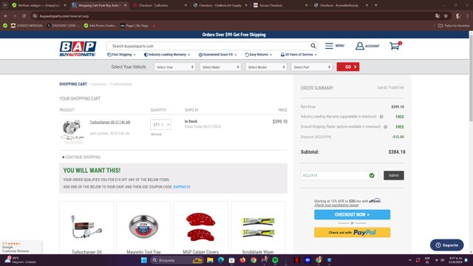Click Google Customer Reviews badge
The width and height of the screenshot is (473, 266).
click(21, 247)
